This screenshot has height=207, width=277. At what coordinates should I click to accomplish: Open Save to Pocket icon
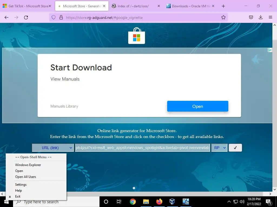[x=251, y=17]
